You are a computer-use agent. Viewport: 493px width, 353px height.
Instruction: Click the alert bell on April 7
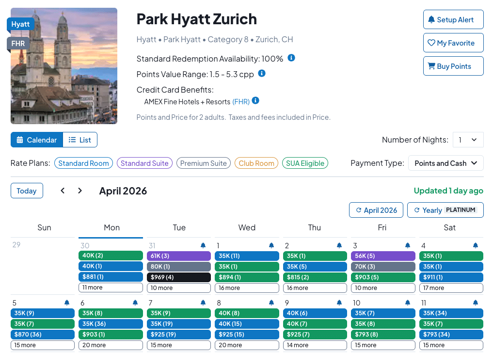pyautogui.click(x=203, y=303)
